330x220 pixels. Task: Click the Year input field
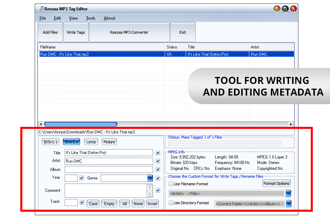pos(71,178)
